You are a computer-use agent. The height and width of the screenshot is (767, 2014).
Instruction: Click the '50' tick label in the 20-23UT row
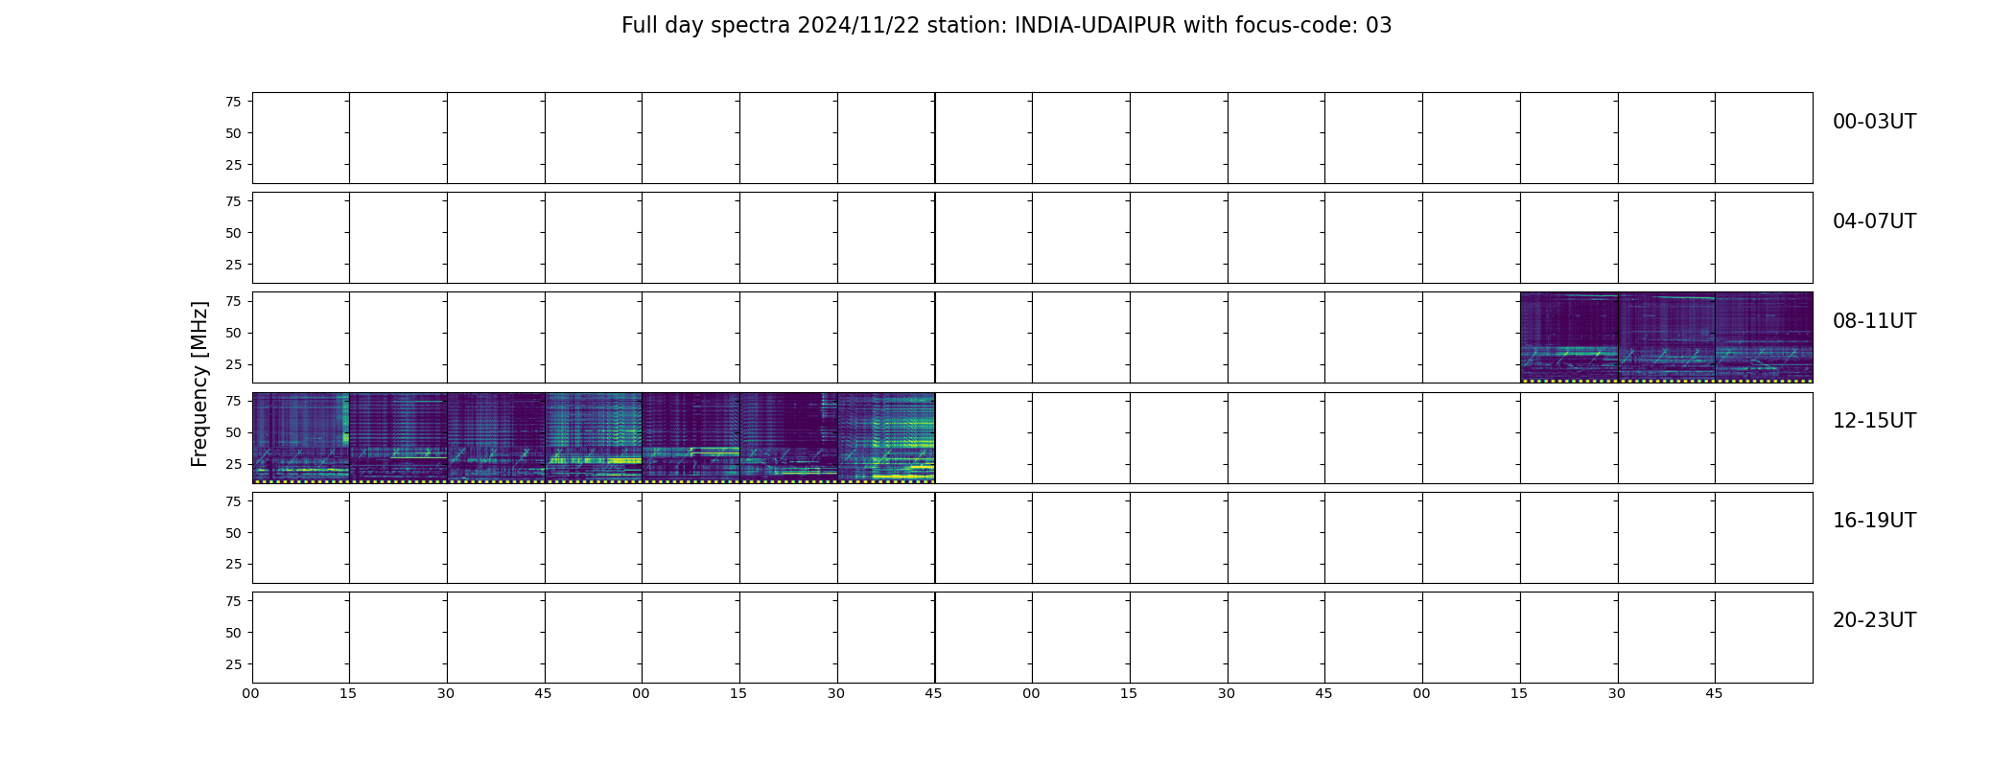point(233,632)
